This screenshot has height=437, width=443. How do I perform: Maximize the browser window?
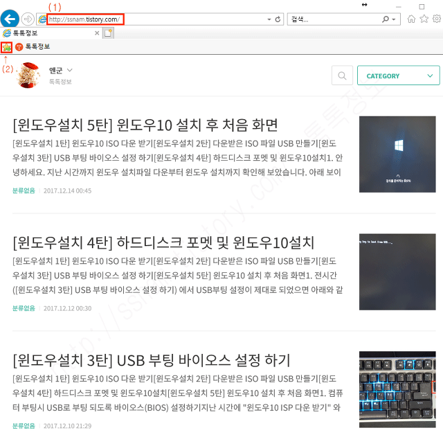coord(422,6)
